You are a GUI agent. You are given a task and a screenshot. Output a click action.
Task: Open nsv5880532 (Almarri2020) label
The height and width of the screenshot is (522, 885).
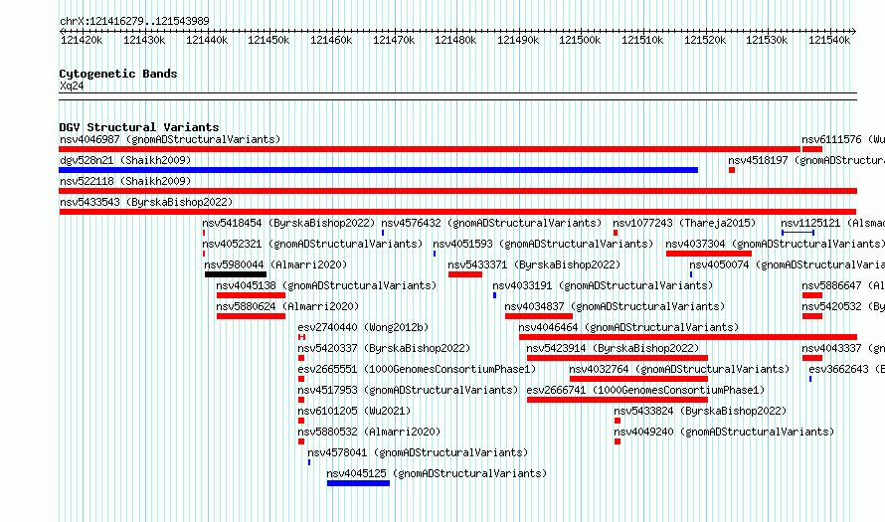pyautogui.click(x=369, y=432)
